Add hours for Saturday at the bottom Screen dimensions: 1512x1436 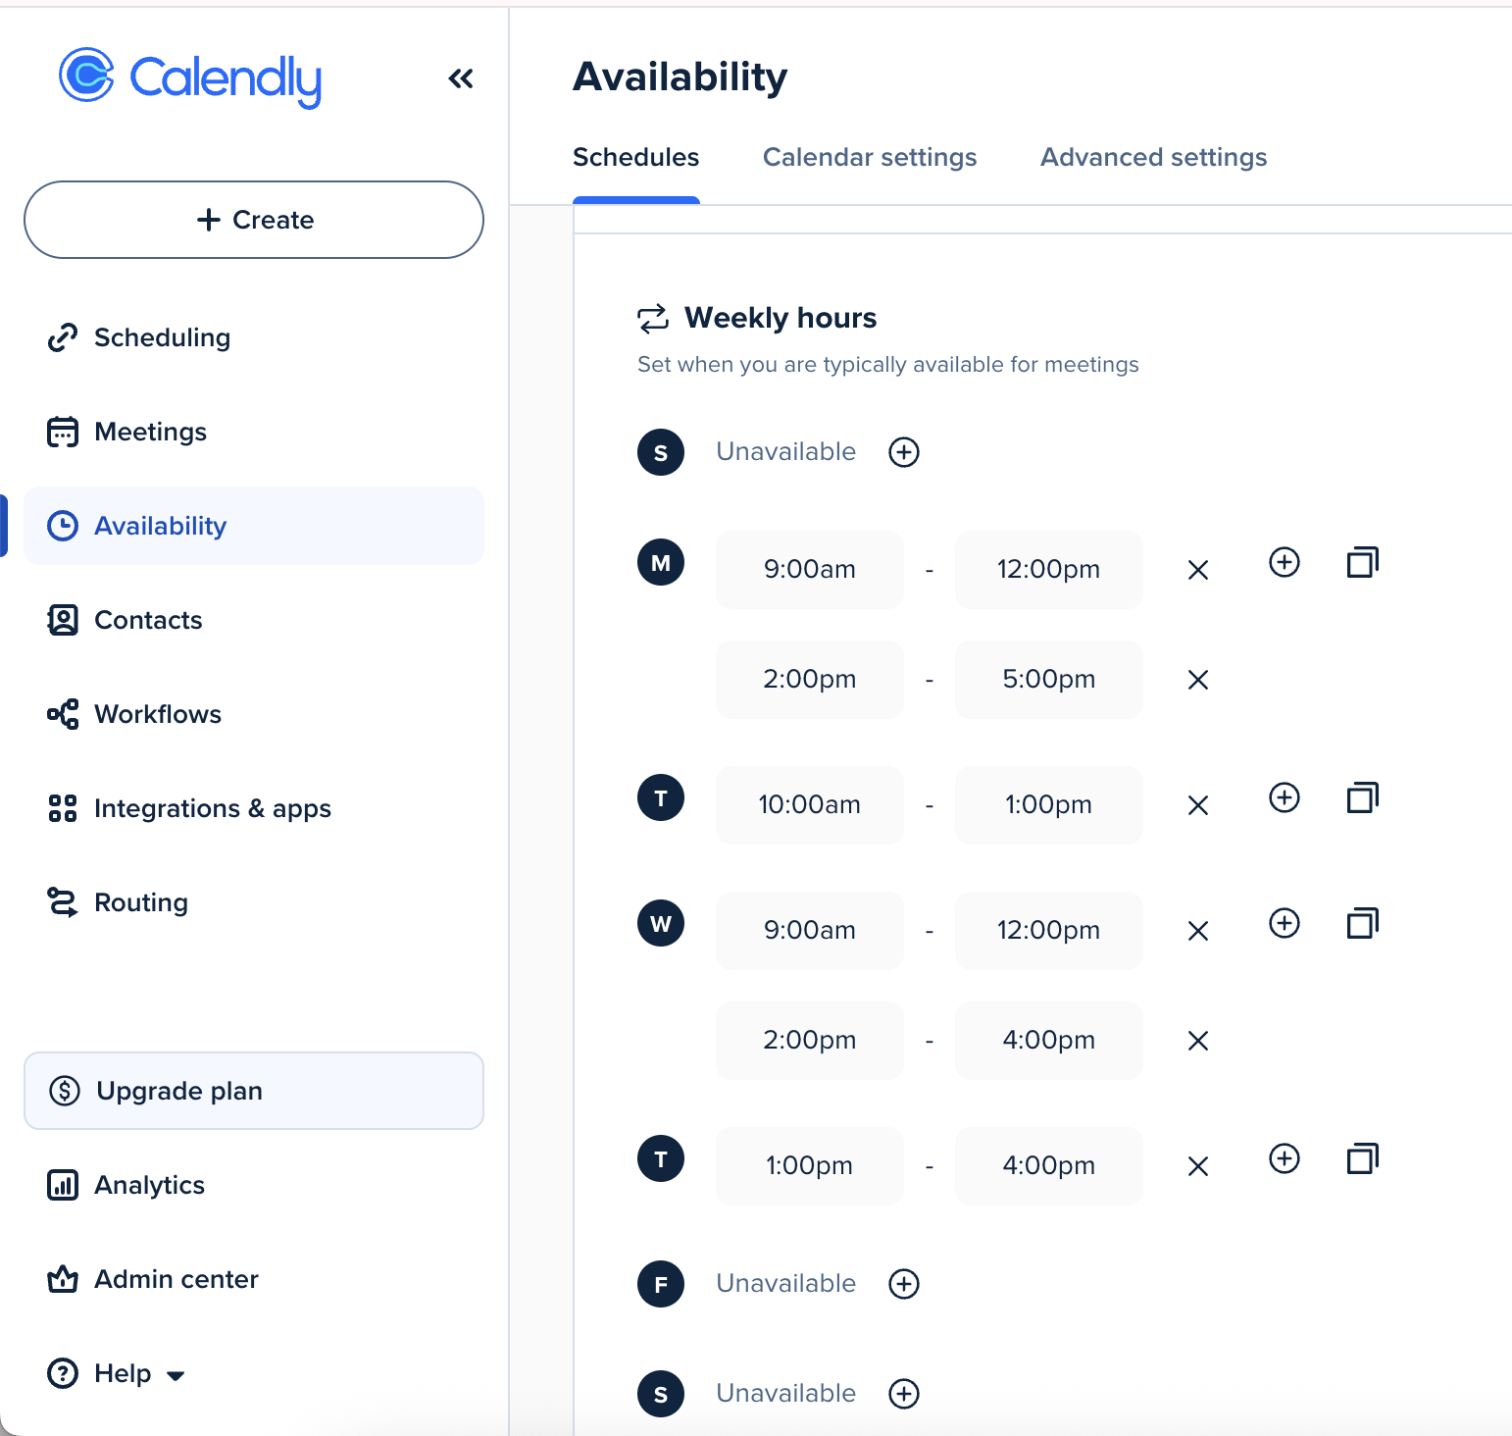(x=903, y=1394)
